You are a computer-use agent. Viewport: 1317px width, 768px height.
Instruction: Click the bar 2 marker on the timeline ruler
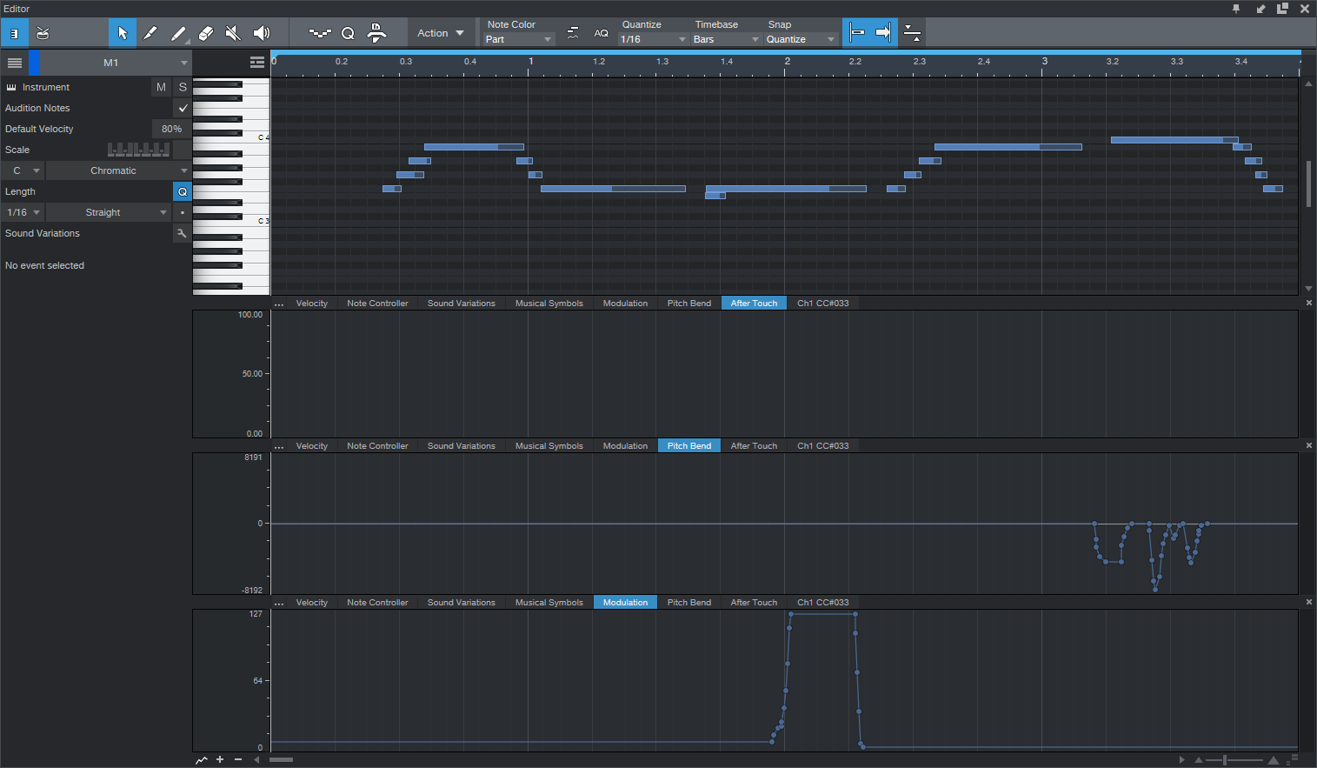pyautogui.click(x=788, y=62)
